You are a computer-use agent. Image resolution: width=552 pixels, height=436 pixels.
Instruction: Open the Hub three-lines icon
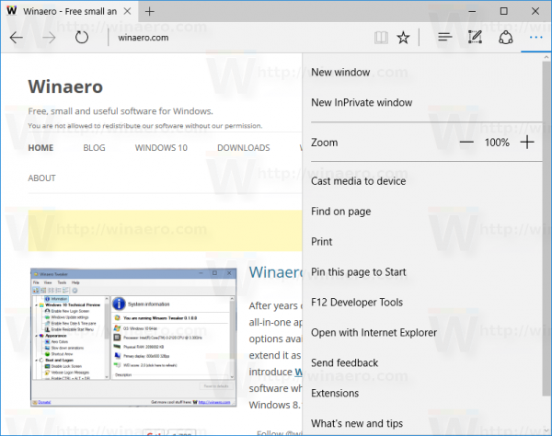[x=445, y=37]
